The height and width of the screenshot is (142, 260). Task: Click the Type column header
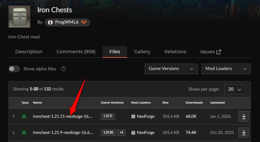pyautogui.click(x=25, y=103)
